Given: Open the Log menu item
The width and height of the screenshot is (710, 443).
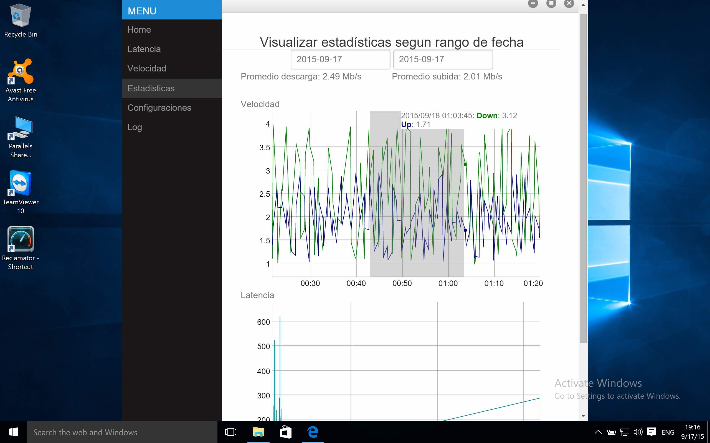Looking at the screenshot, I should (172, 127).
